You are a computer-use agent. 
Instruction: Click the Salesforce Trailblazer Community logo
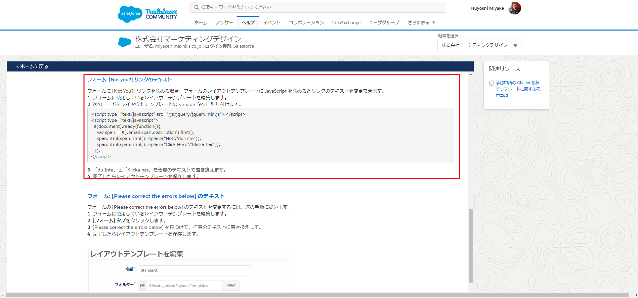pos(147,14)
